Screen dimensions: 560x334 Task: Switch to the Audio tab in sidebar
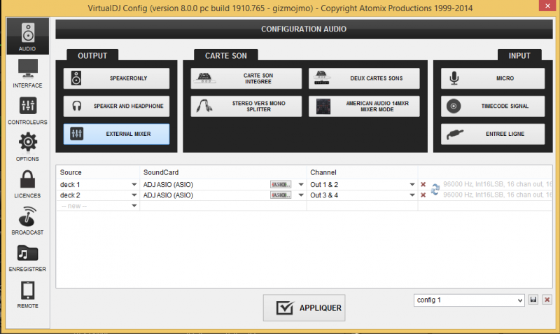27,37
